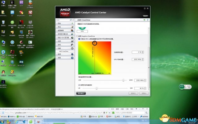This screenshot has height=124, width=198.
Task: Expand the first category in Catalyst sidebar
Action: point(65,24)
